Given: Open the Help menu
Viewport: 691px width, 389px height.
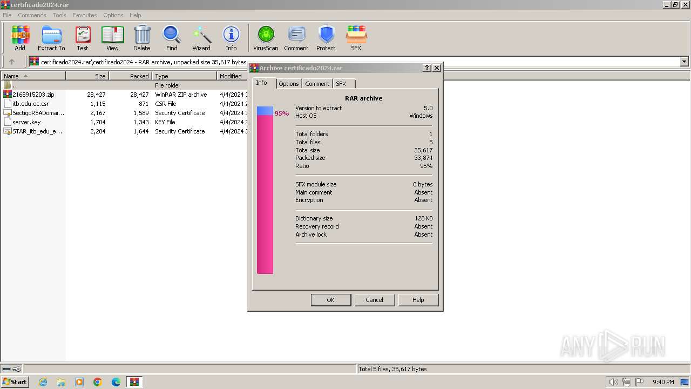Looking at the screenshot, I should pyautogui.click(x=136, y=15).
